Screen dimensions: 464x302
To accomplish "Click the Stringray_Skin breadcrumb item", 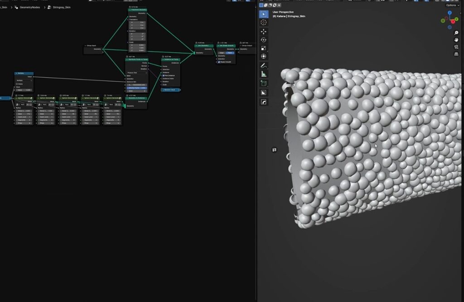I will point(63,7).
